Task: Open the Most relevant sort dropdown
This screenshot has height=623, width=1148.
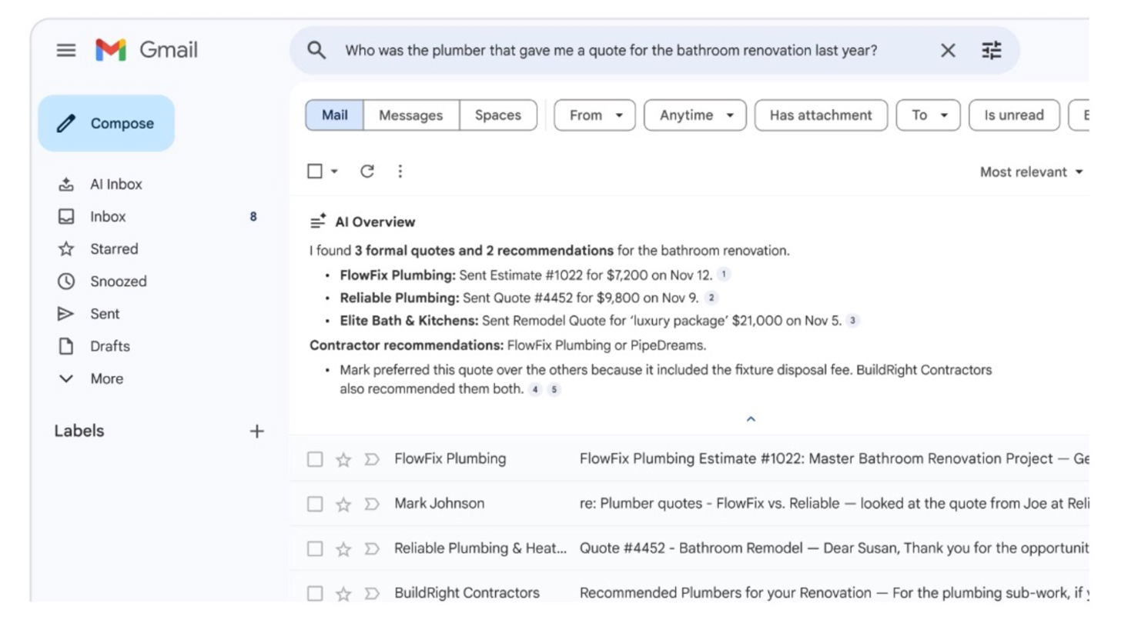Action: pos(1029,172)
